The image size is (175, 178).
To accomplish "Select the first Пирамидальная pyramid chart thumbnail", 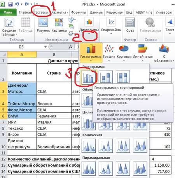I will click(x=89, y=169).
